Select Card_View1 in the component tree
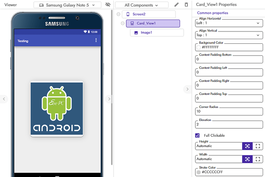Viewport: 265px width, 177px height. click(x=153, y=23)
